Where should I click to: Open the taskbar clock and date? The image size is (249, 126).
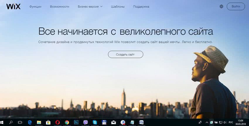point(240,122)
